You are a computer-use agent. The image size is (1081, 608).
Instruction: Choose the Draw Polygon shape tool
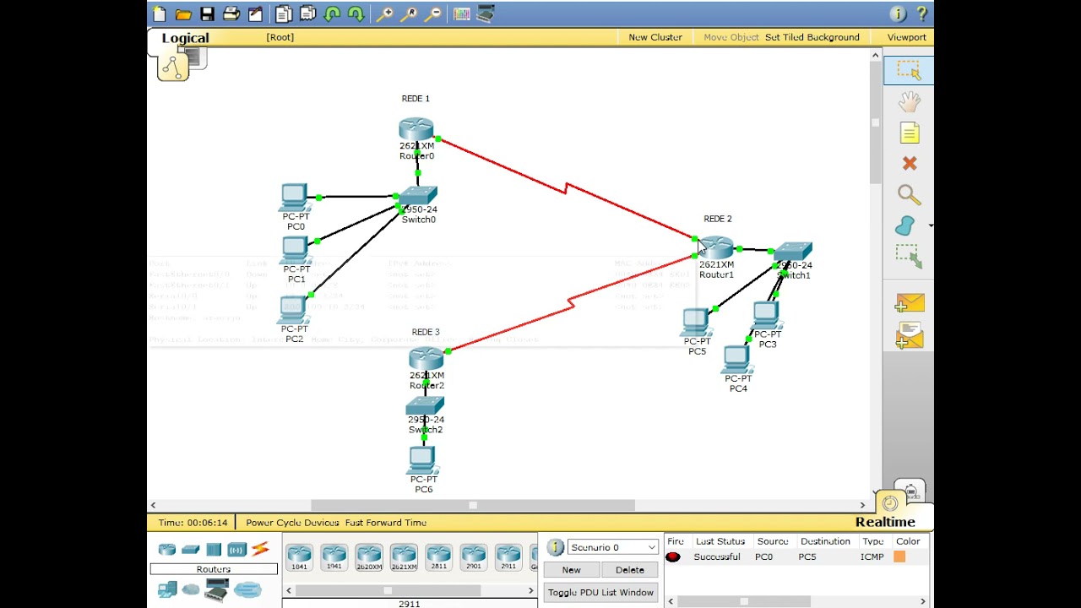(905, 225)
